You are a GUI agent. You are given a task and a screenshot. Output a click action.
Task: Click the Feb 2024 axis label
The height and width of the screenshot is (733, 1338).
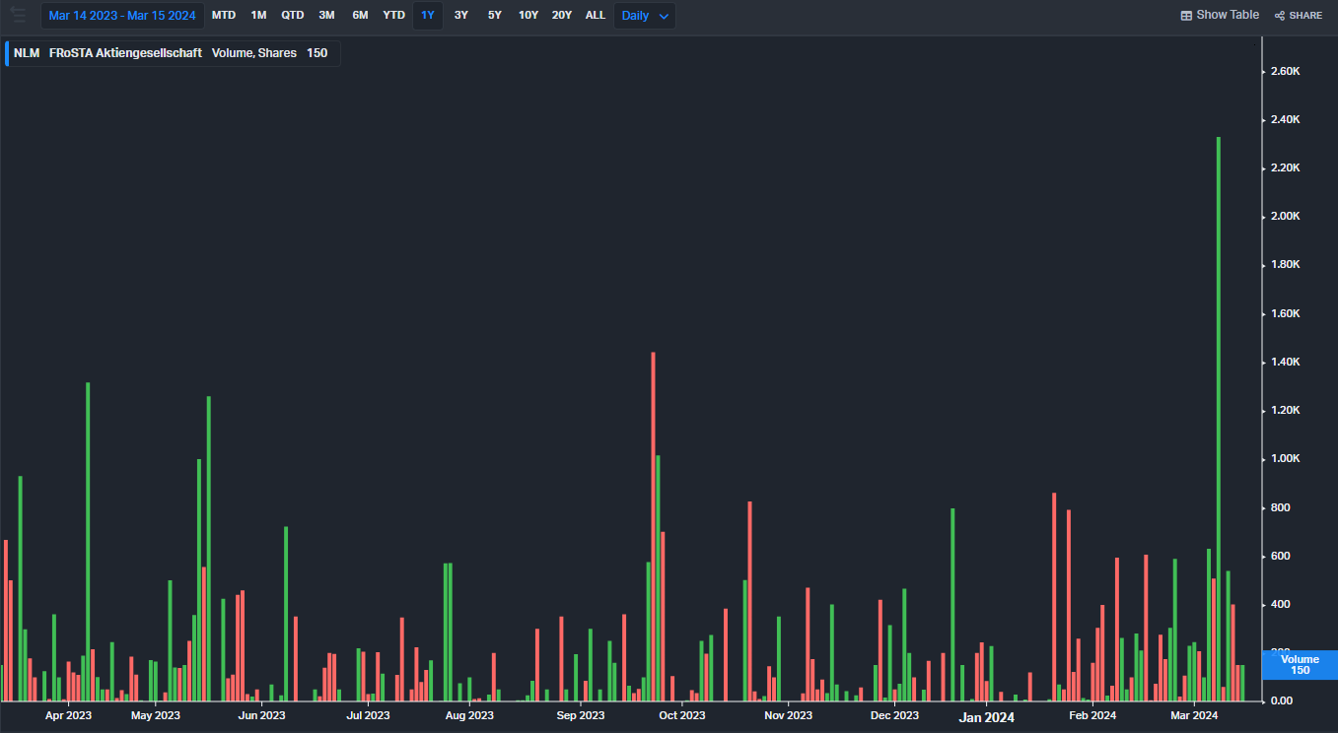coord(1093,715)
